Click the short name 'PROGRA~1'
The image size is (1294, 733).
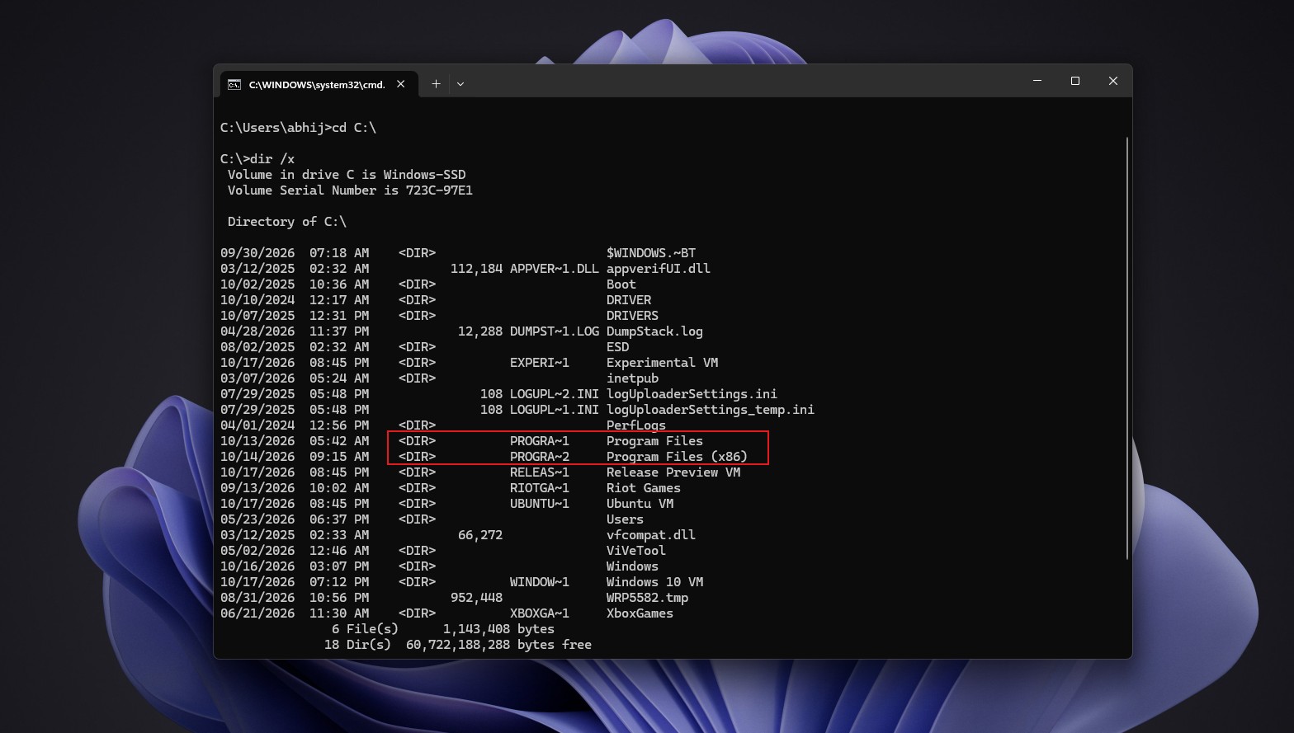tap(540, 441)
